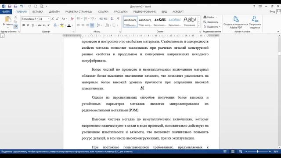Toggle subscript formatting
This screenshot has width=281, height=158.
tap(44, 25)
